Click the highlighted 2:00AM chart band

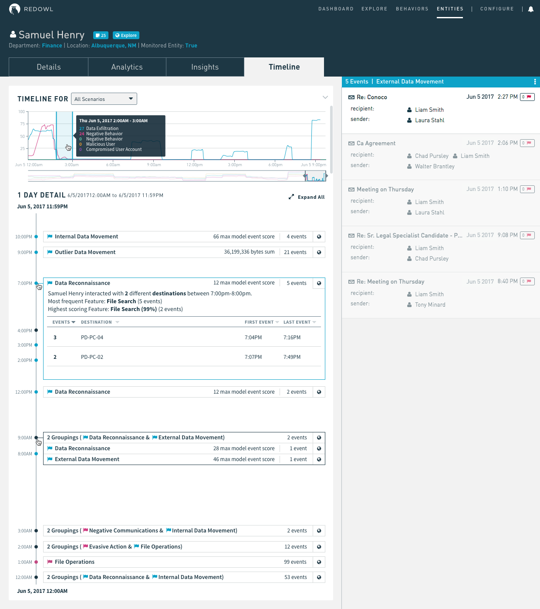coord(64,136)
